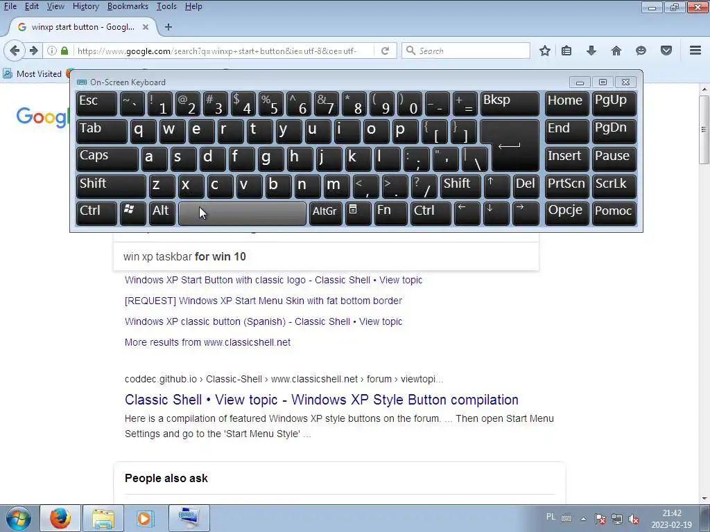Toggle right Ctrl key on keyboard

430,213
